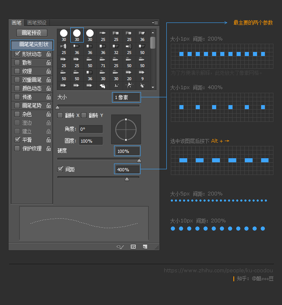282x305 pixels.
Task: Click the lock icon beside 双重画笔
Action: 49,80
